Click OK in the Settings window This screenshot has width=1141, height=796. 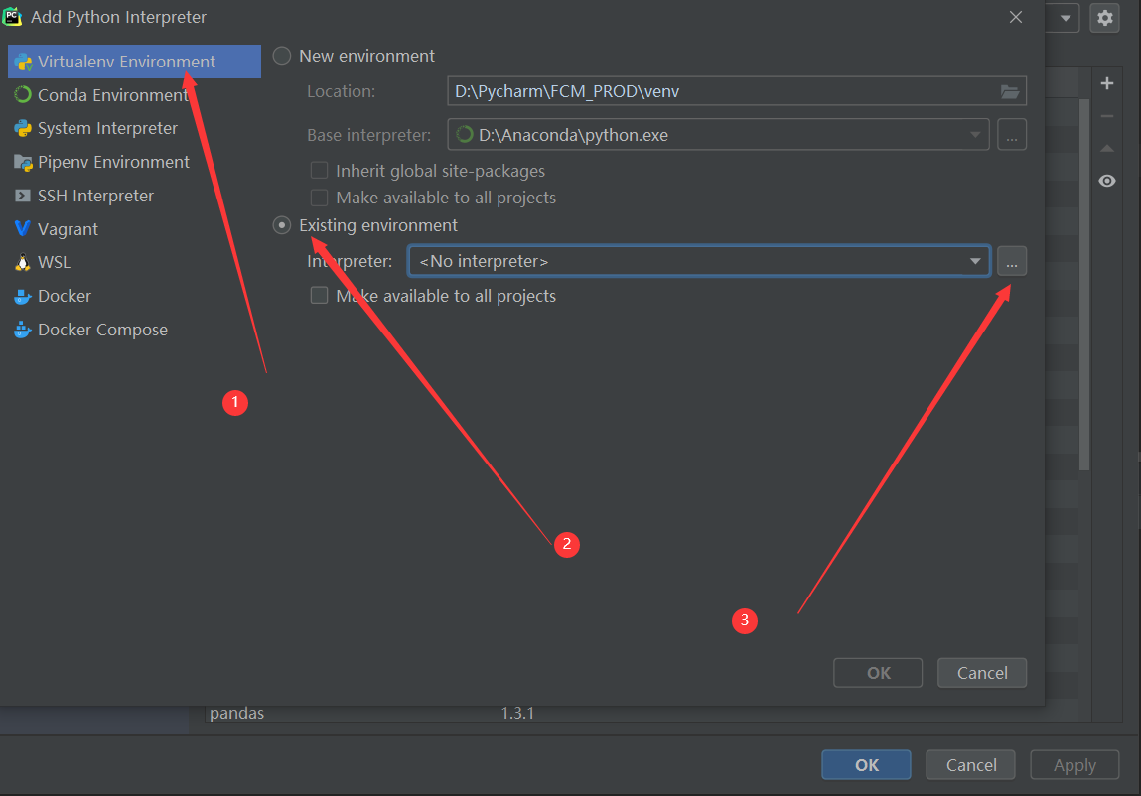[x=866, y=764]
